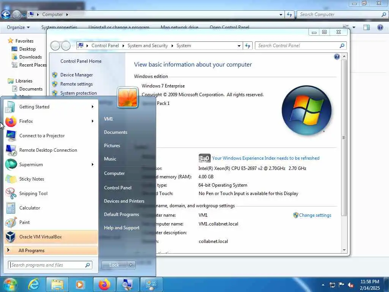The width and height of the screenshot is (389, 292).
Task: Open Remote settings link
Action: tap(76, 84)
